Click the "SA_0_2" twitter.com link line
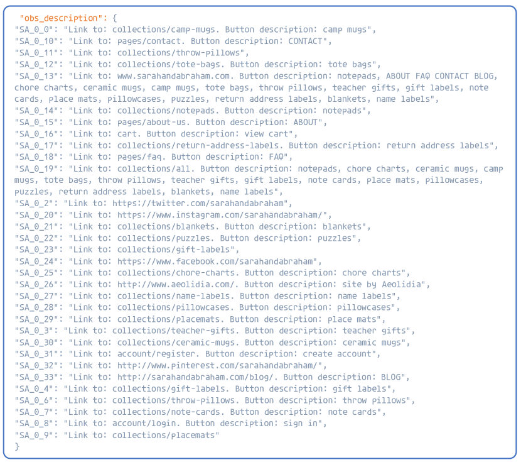 click(x=154, y=204)
